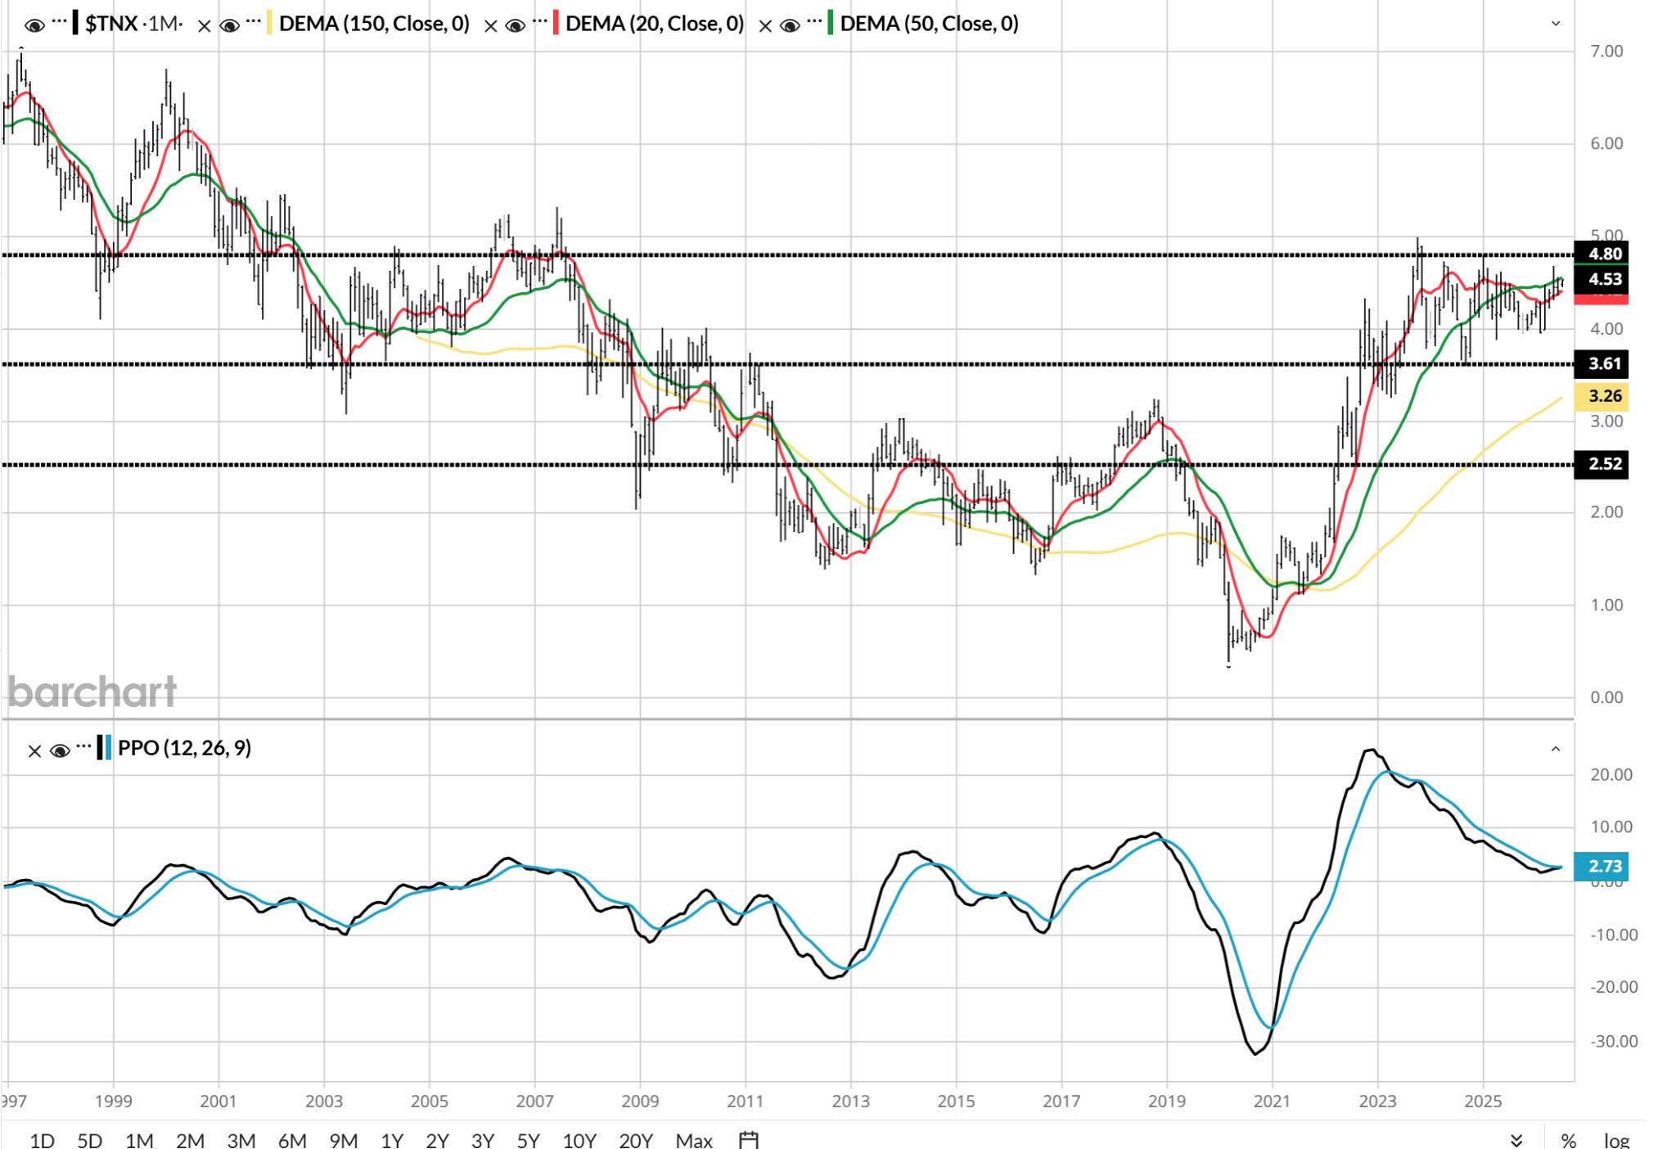Toggle visibility of DEMA (150, Close, 0)

230,26
